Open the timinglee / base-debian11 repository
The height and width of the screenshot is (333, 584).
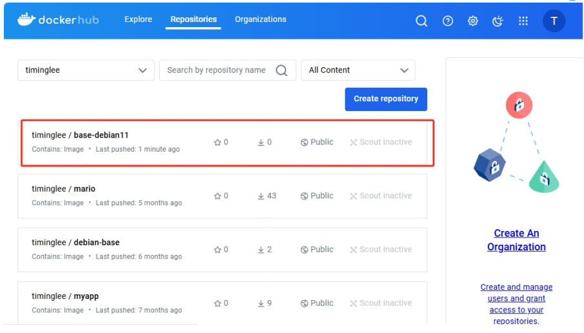coord(80,135)
